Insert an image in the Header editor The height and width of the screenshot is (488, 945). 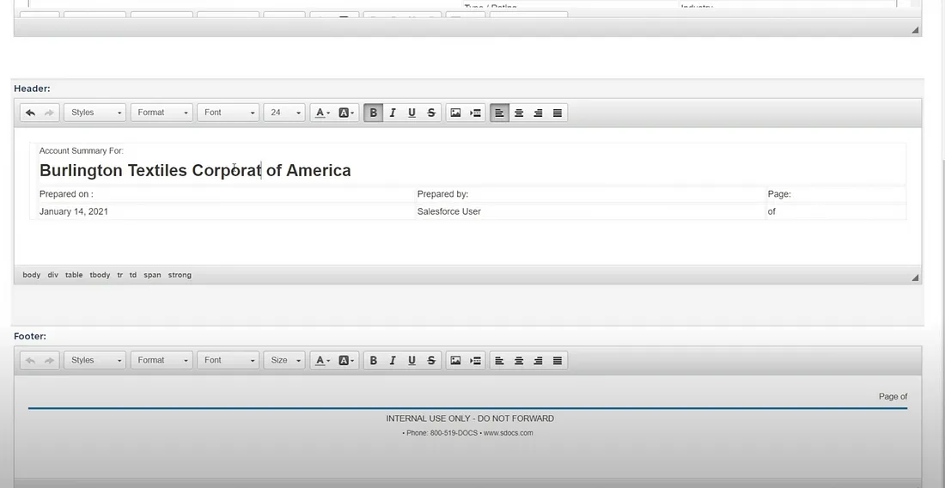[455, 113]
